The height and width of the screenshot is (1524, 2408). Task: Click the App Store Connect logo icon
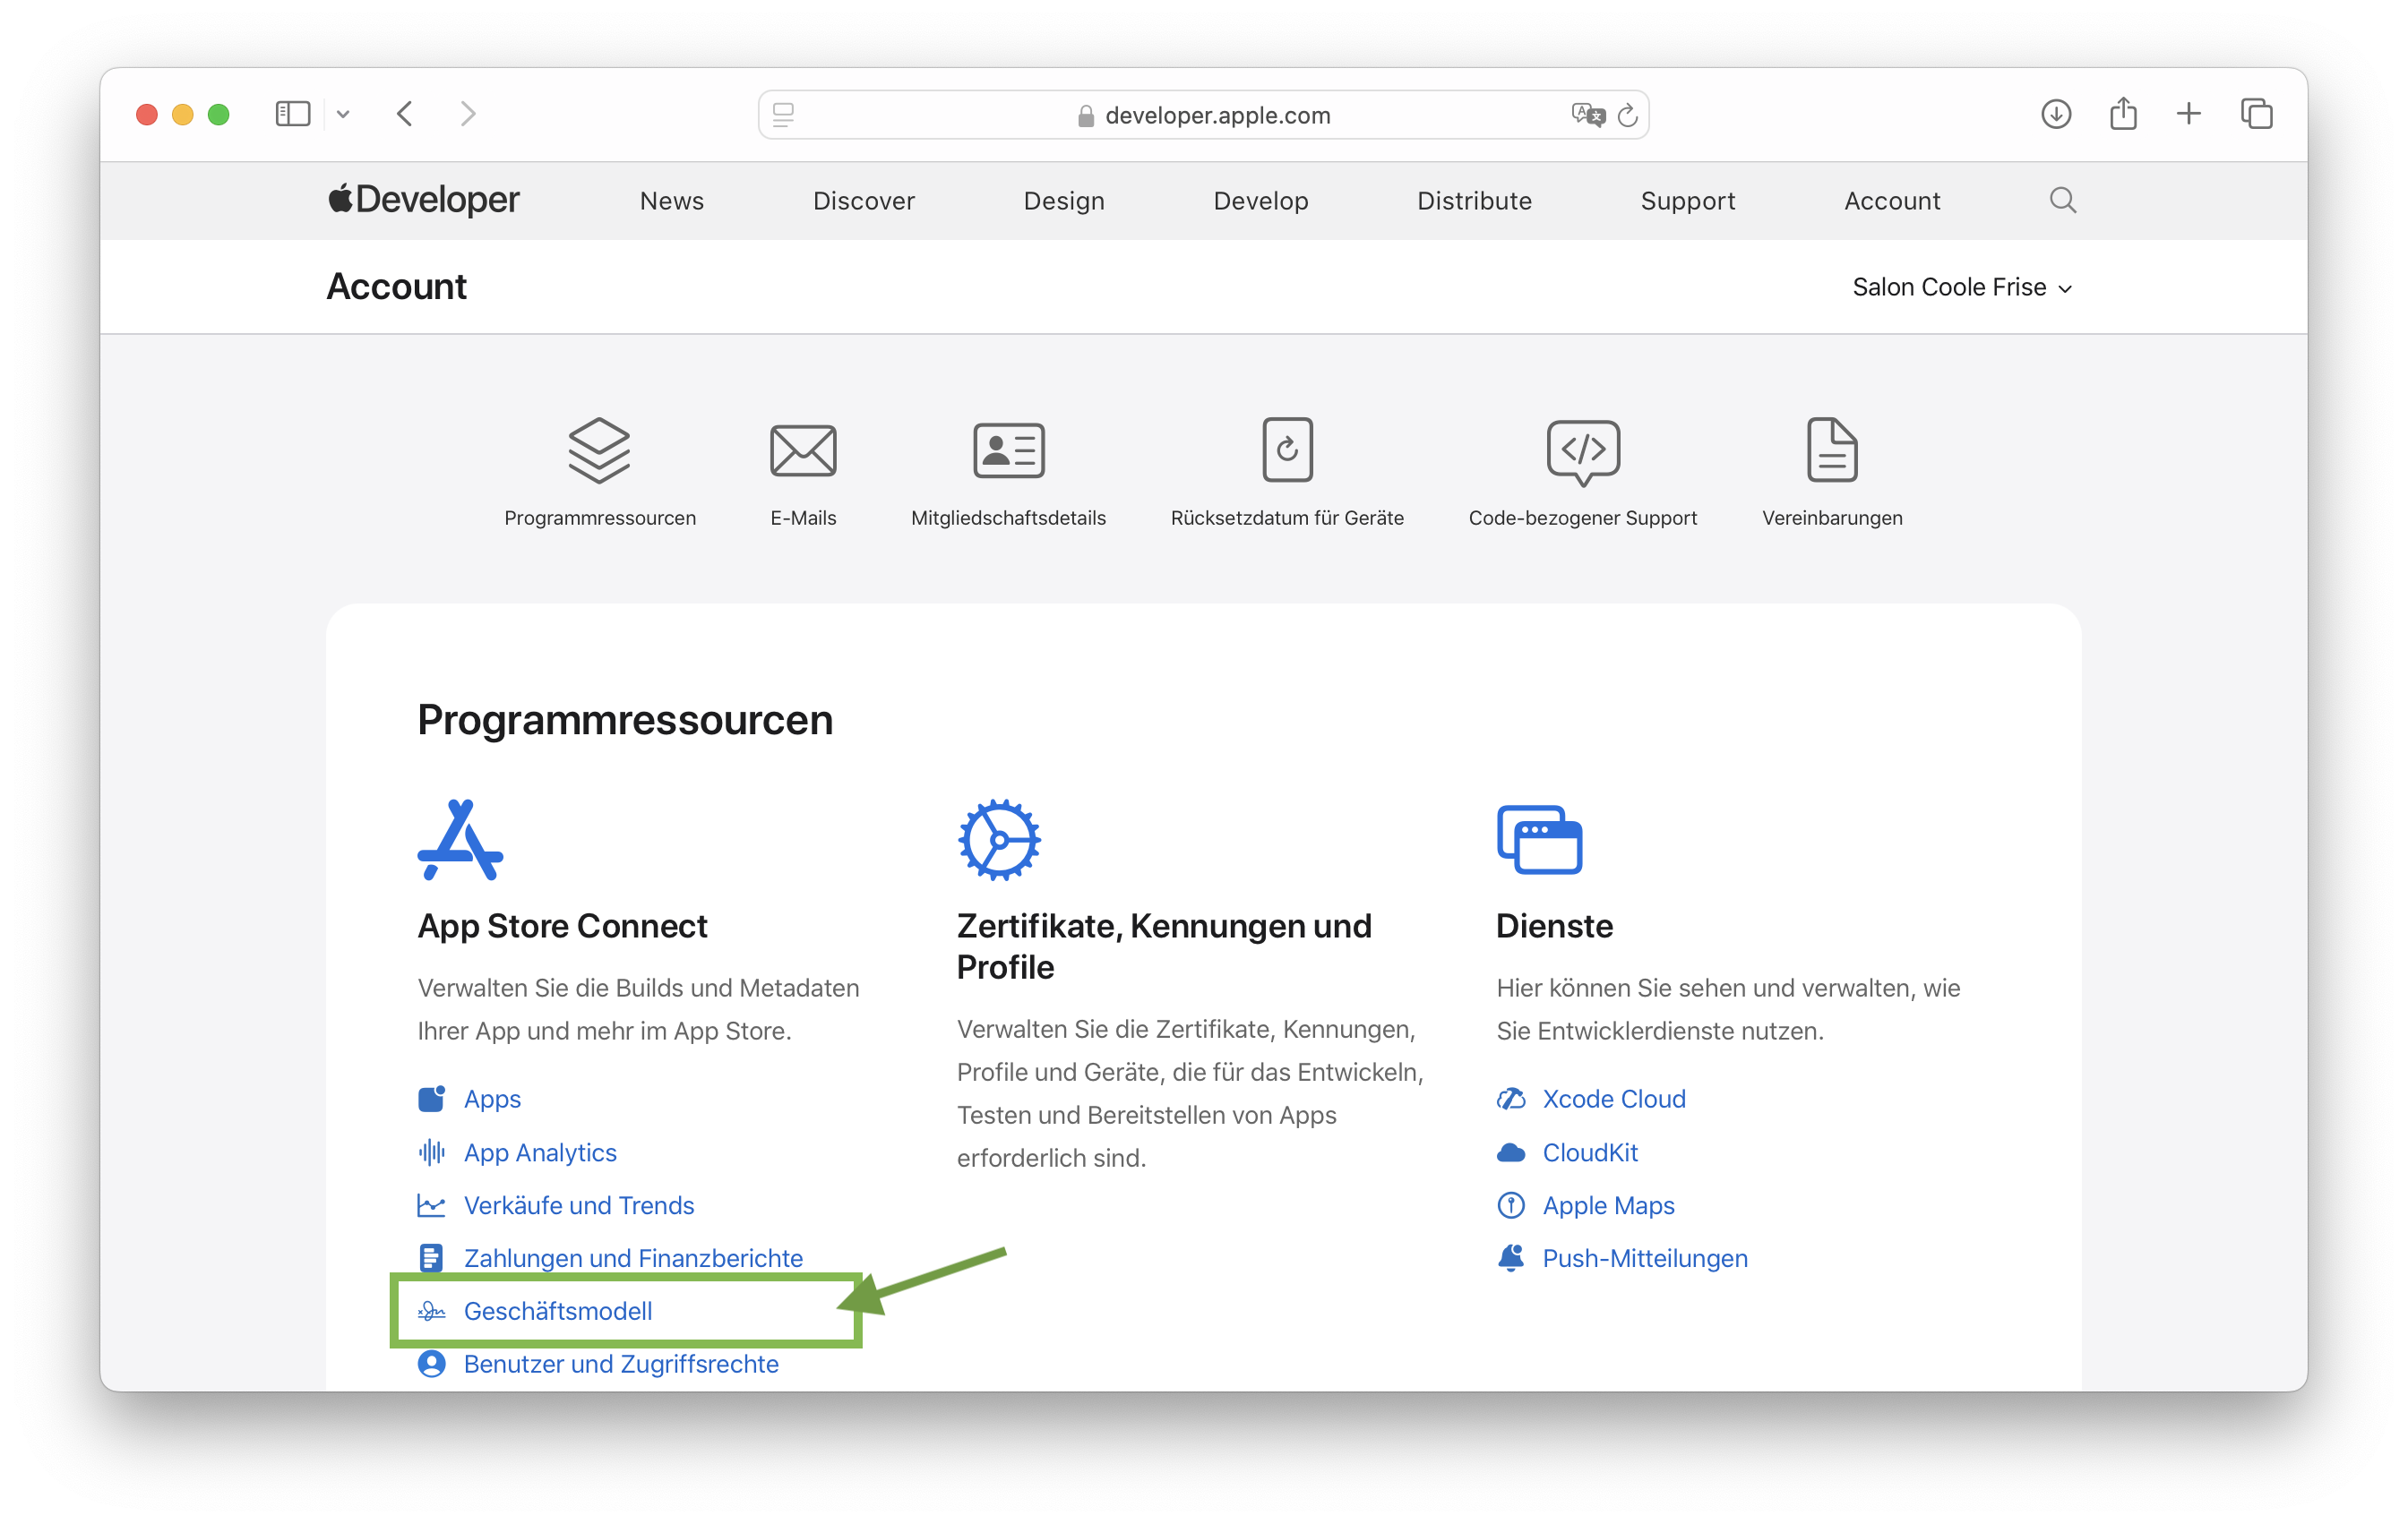click(460, 839)
